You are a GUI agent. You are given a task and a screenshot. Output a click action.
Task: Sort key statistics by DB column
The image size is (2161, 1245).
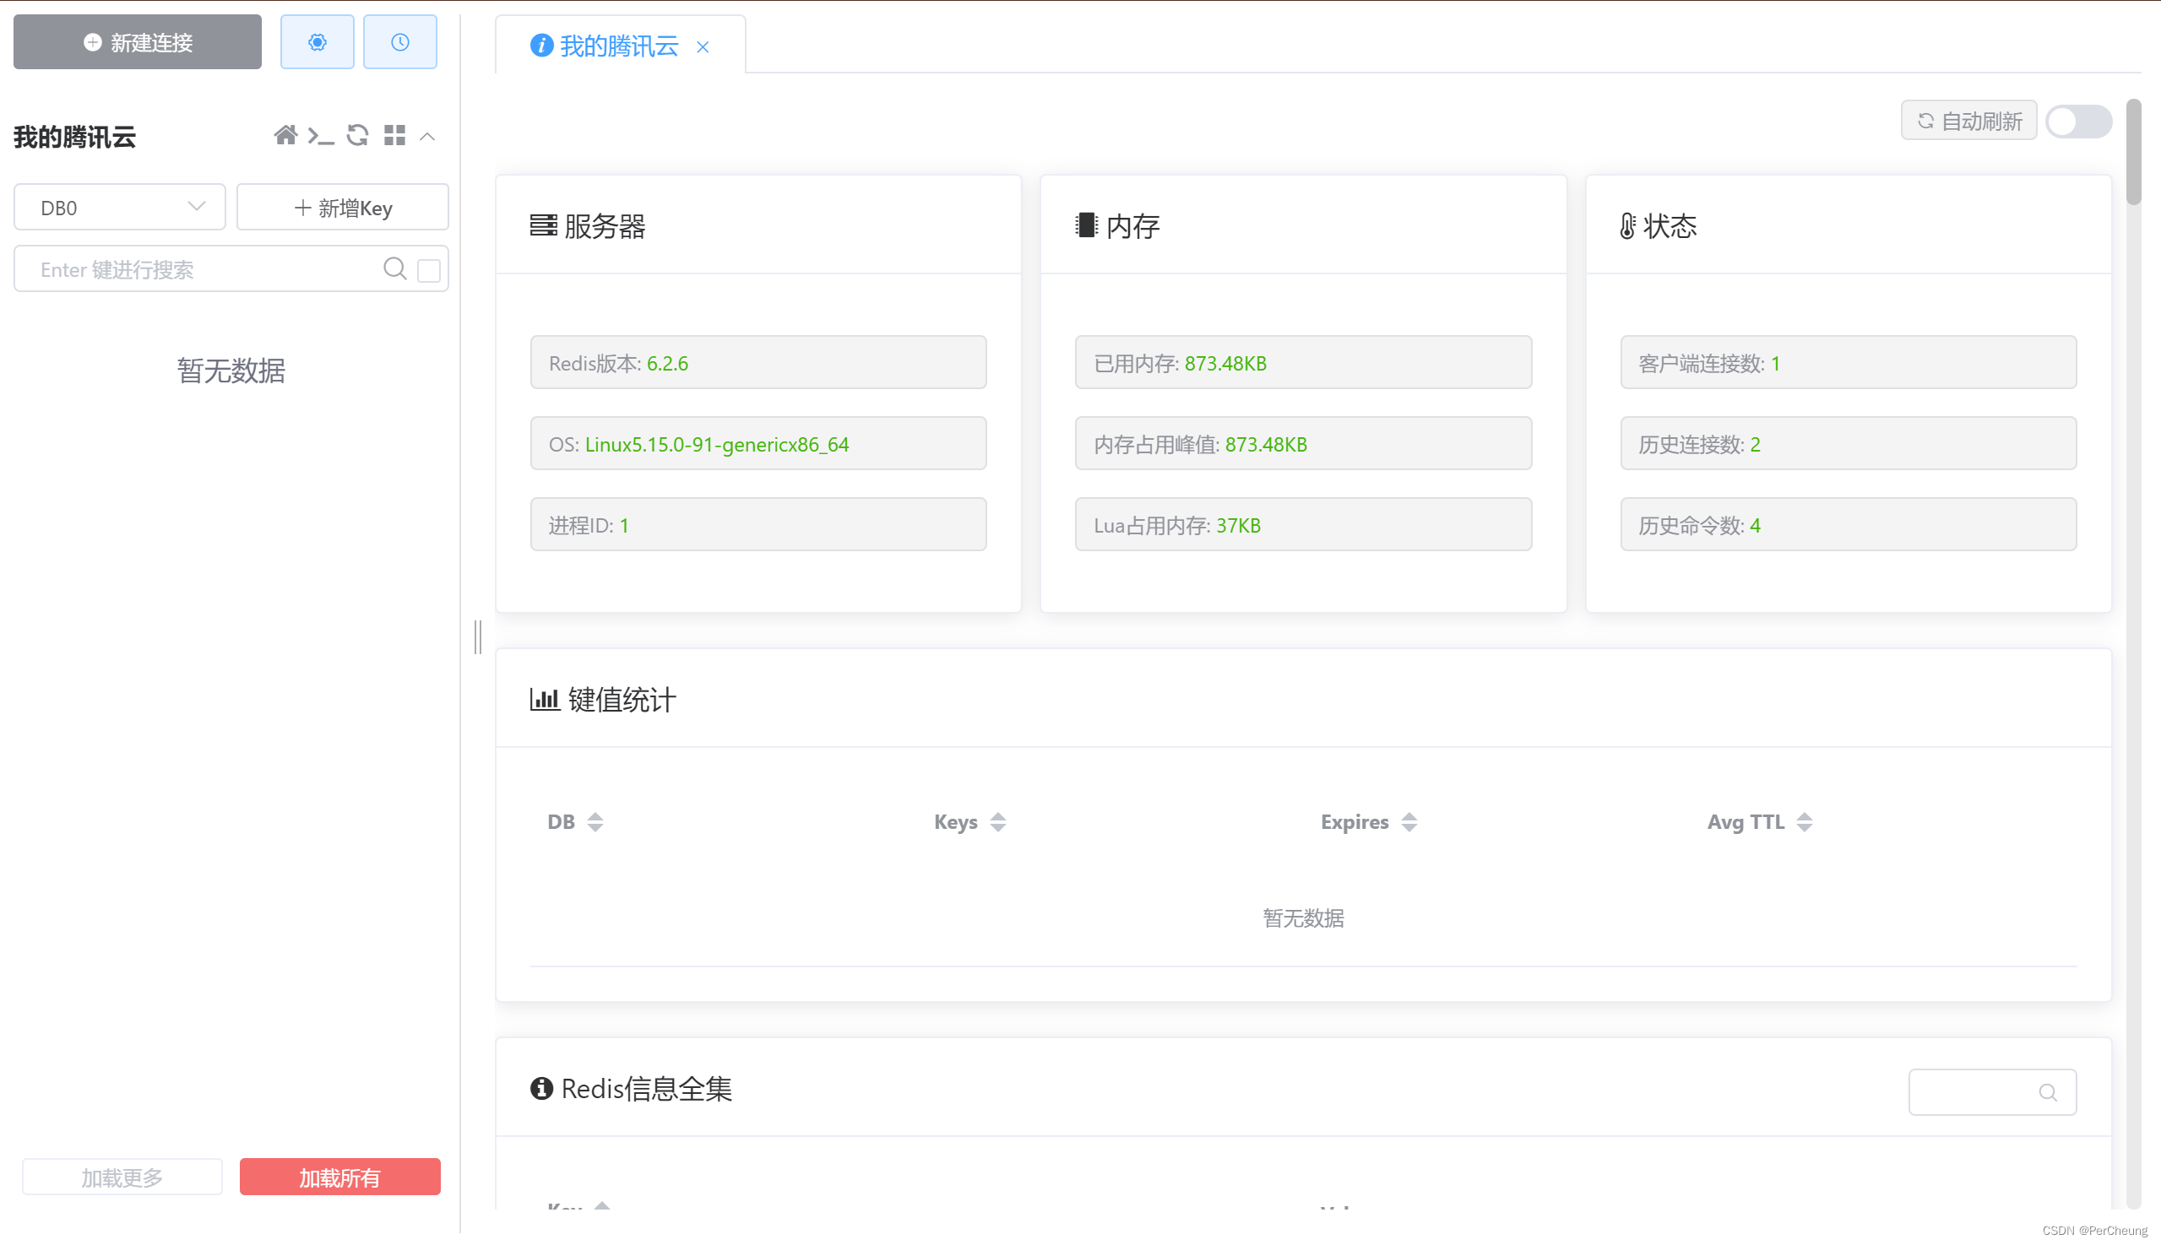tap(595, 822)
